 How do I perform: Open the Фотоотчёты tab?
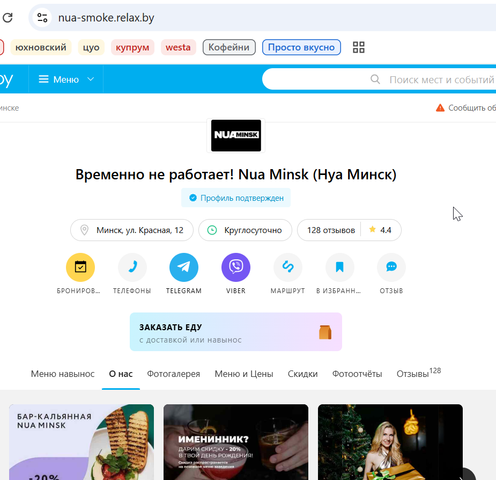(x=357, y=374)
